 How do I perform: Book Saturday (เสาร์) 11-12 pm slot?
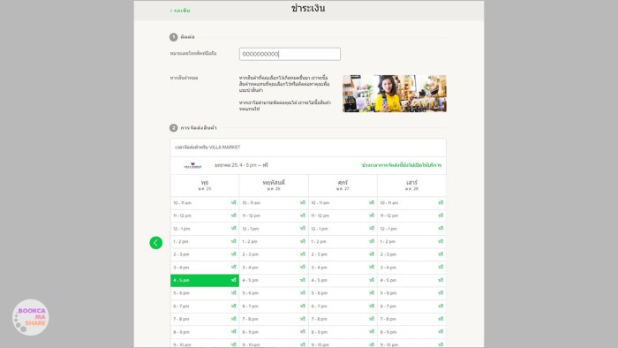coord(411,216)
